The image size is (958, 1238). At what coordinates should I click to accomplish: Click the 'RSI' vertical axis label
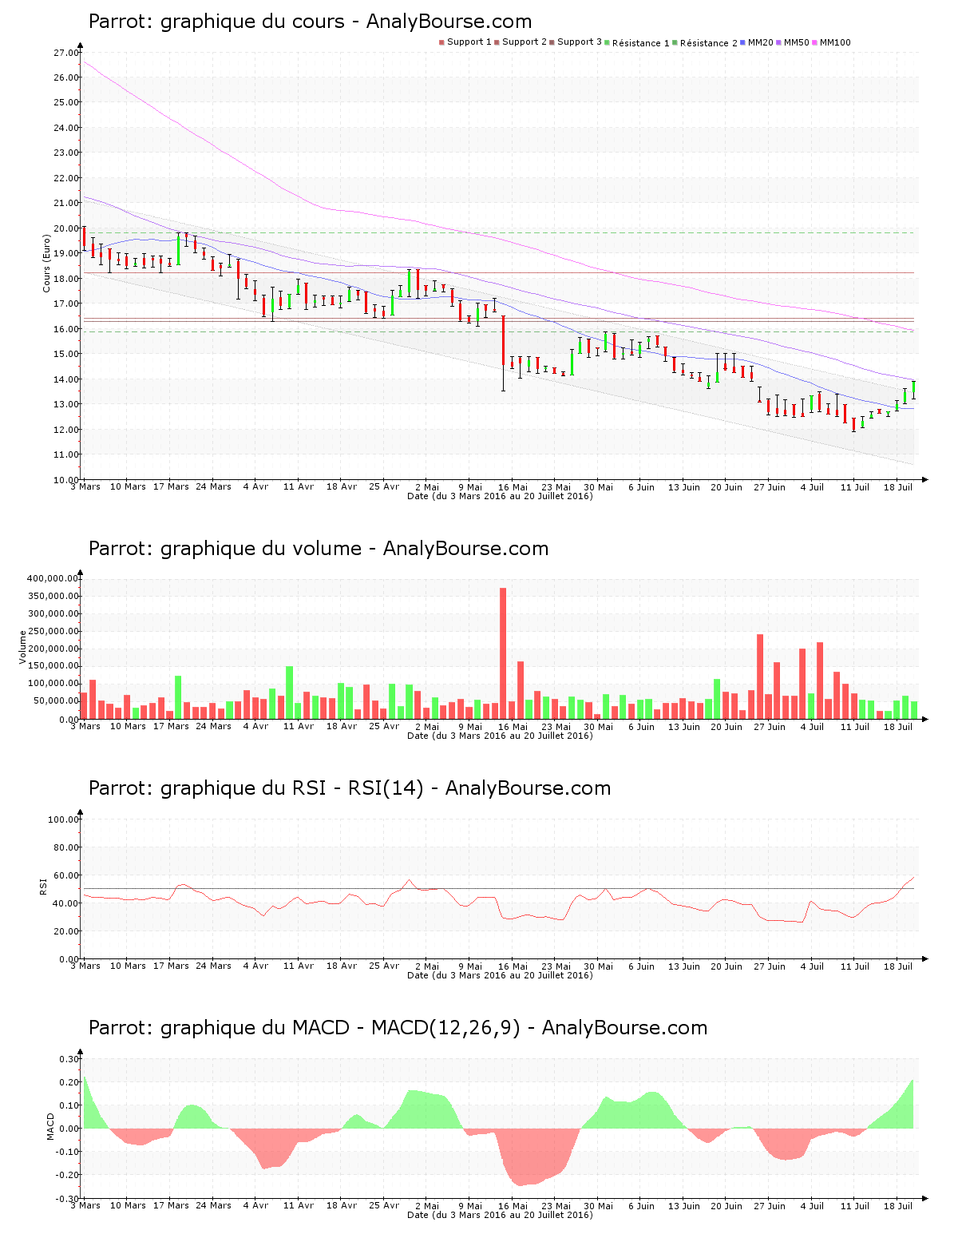44,887
